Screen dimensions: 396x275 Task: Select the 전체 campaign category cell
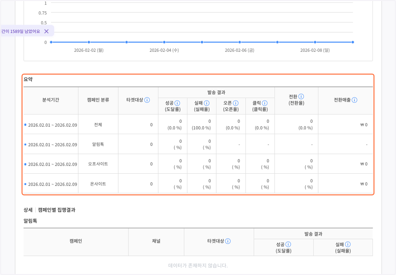[98, 124]
